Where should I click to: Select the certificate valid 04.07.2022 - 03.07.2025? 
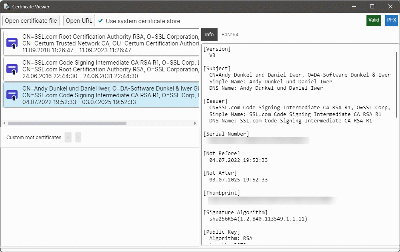point(101,95)
